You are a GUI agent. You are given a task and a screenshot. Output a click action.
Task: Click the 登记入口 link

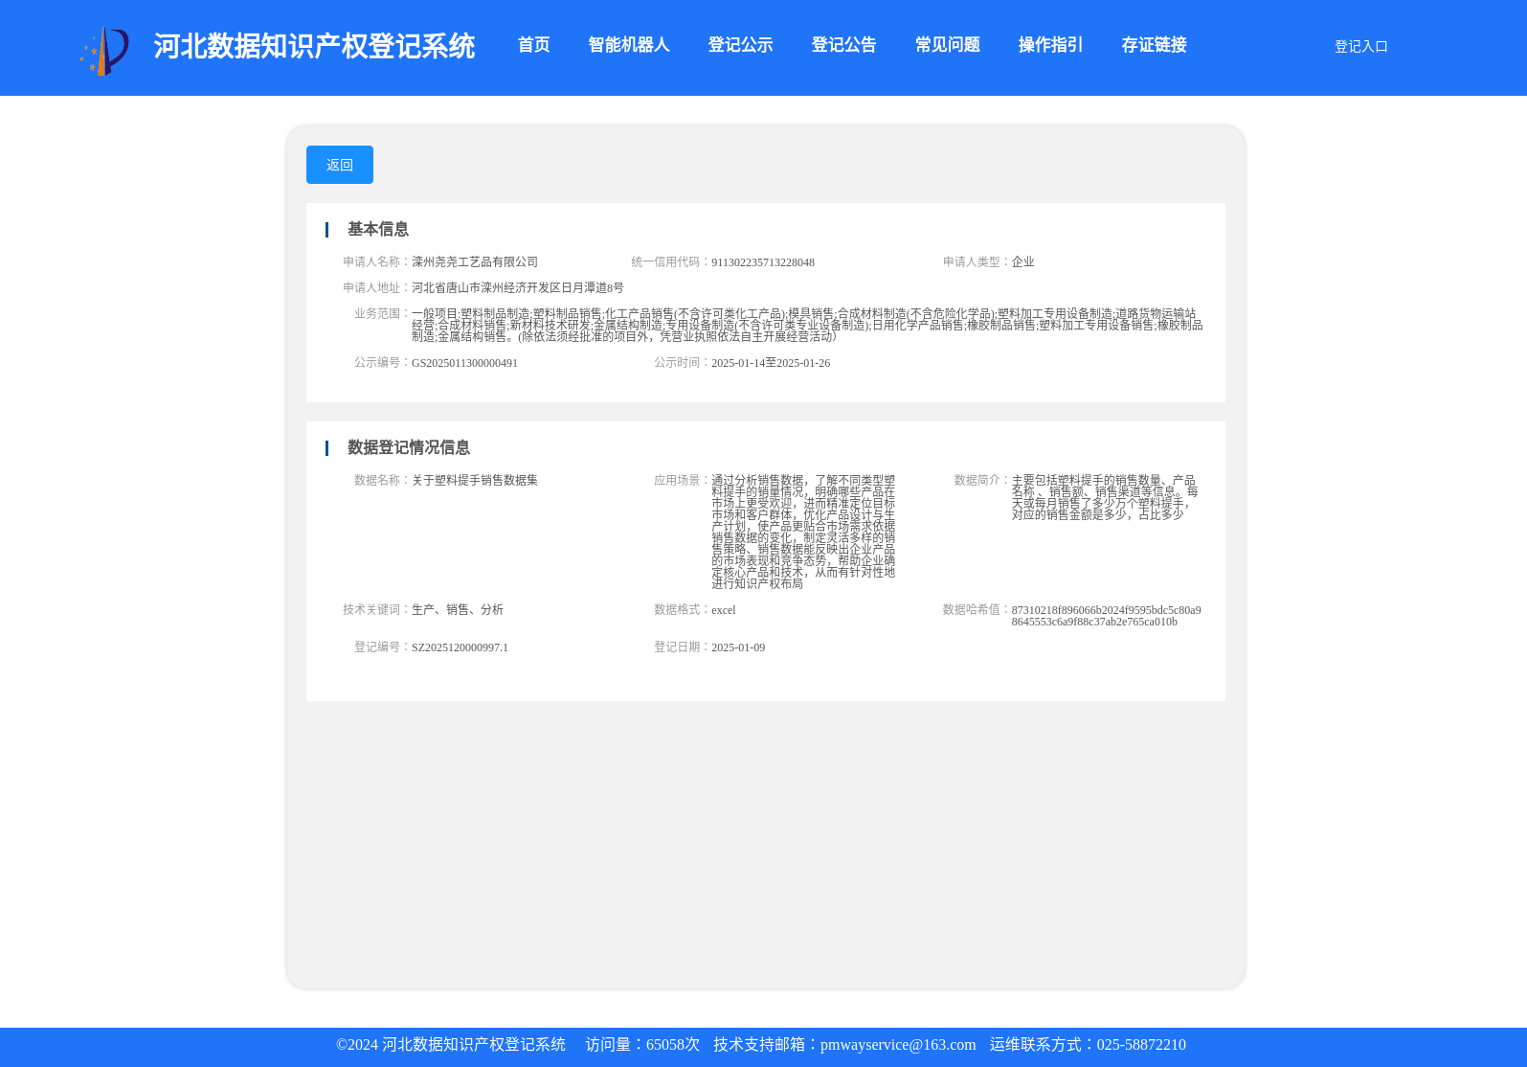pos(1360,46)
